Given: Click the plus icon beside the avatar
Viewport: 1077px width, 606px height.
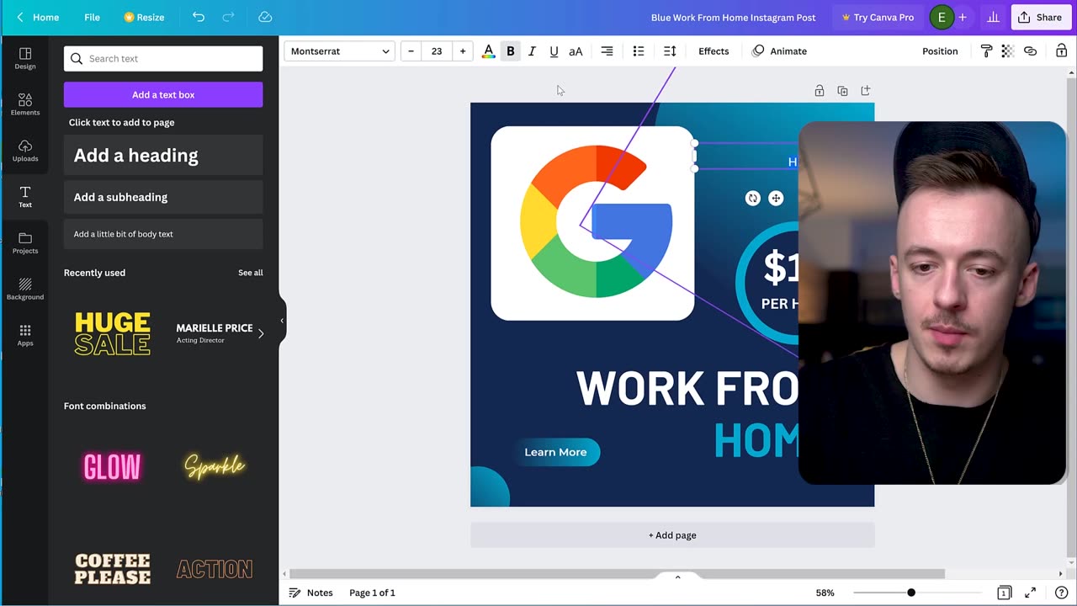Looking at the screenshot, I should tap(963, 17).
